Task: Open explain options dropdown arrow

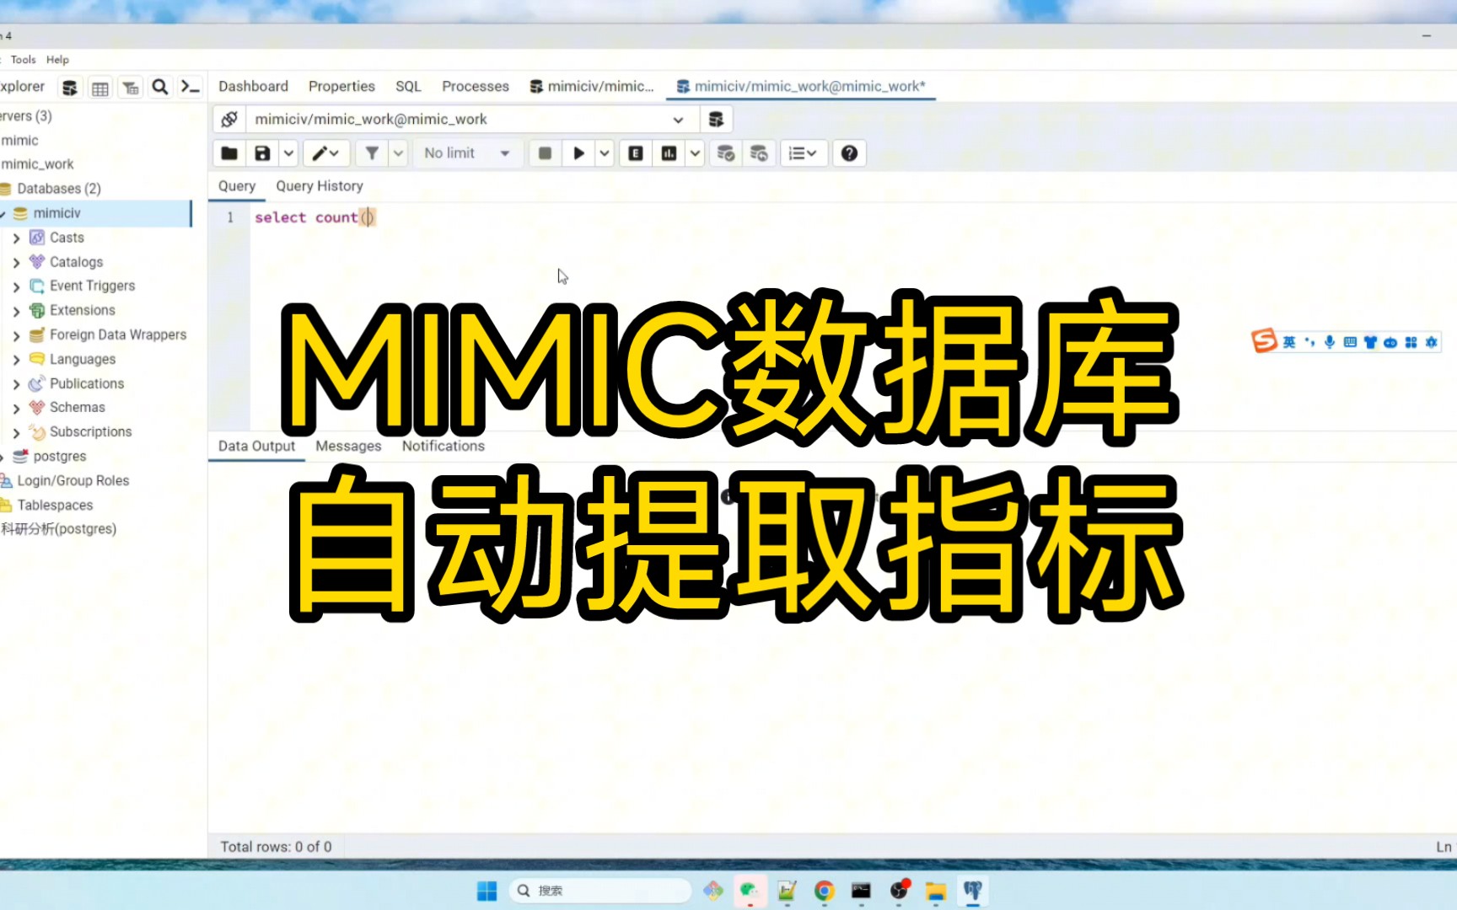Action: click(x=695, y=153)
